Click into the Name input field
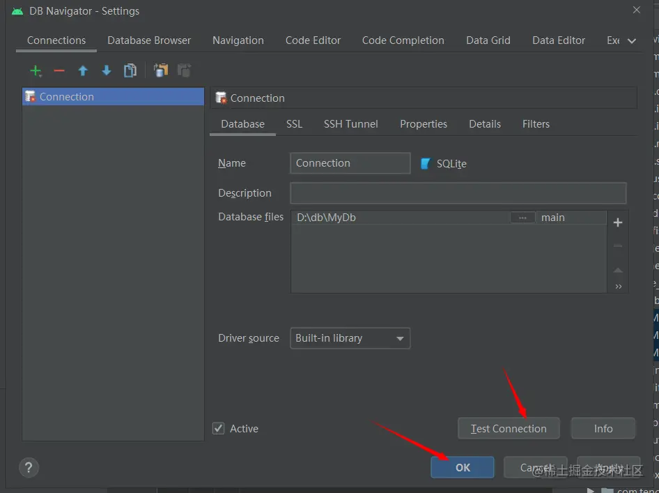 click(350, 163)
